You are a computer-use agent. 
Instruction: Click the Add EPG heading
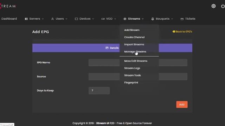click(x=41, y=32)
